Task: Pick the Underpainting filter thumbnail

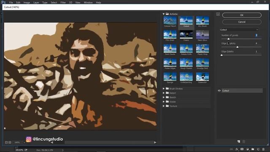Action: coord(186,77)
